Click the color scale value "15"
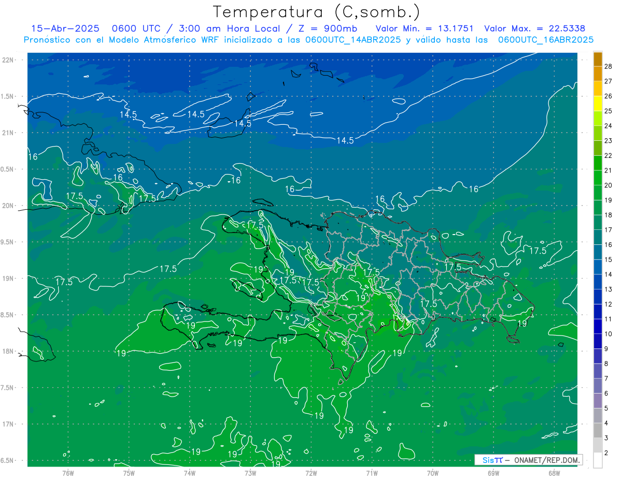 coord(609,259)
